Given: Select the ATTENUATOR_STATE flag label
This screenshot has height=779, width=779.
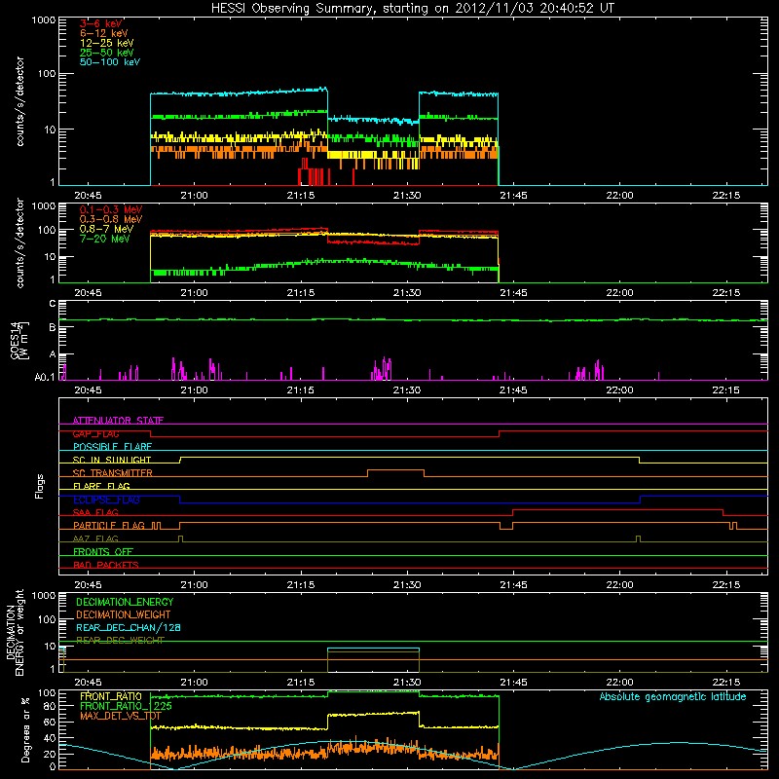Looking at the screenshot, I should (x=118, y=421).
